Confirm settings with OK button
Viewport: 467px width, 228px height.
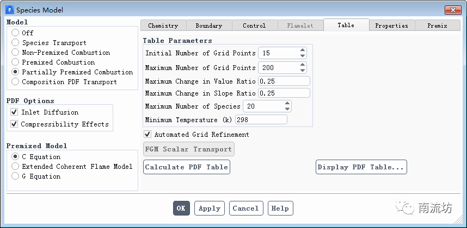181,208
